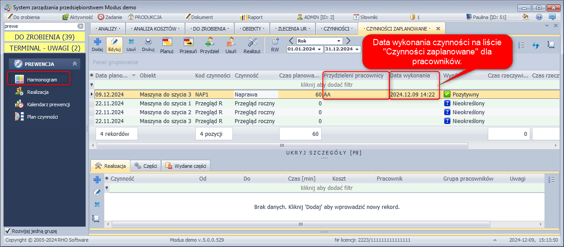The image size is (564, 247).
Task: Open the Rok period dropdown
Action: click(x=339, y=41)
